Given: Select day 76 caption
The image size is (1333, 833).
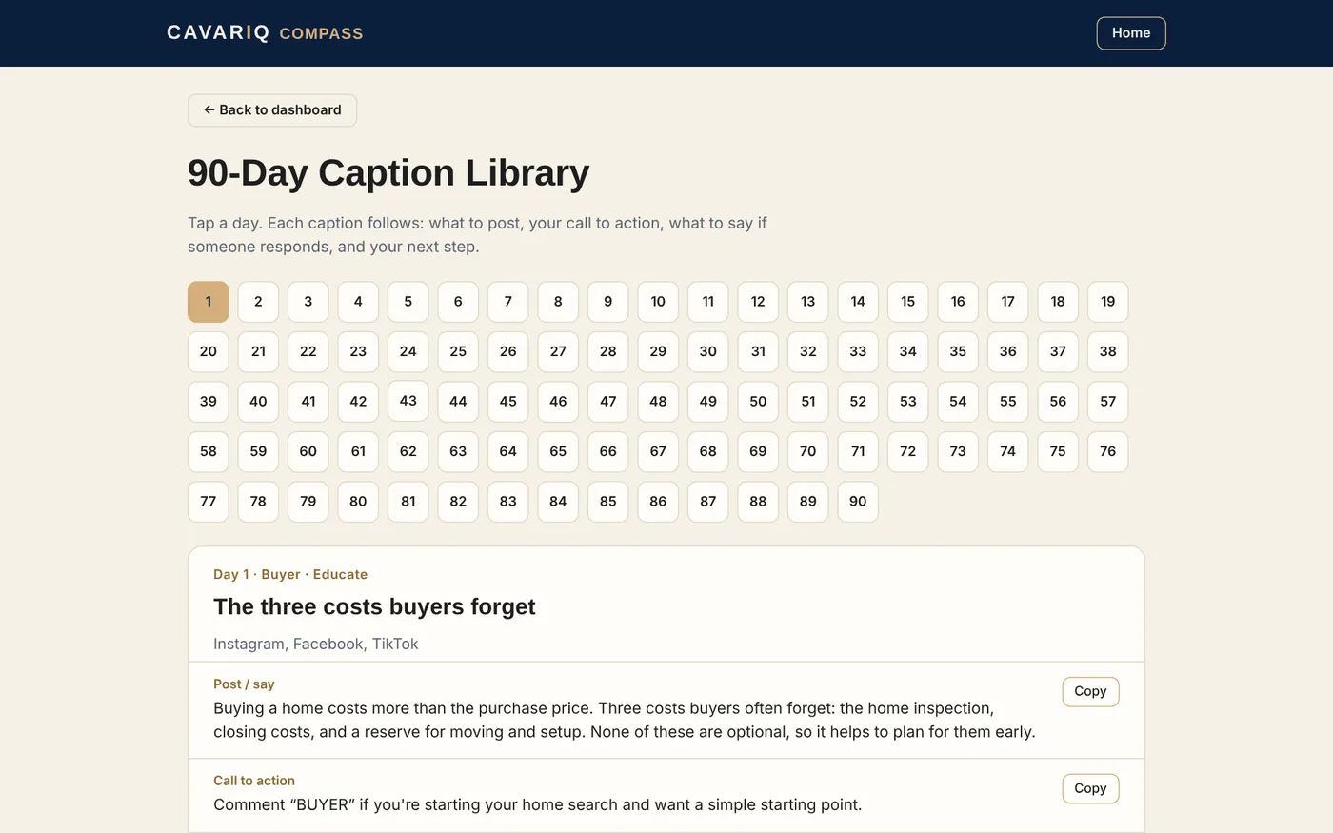Looking at the screenshot, I should 1108,452.
